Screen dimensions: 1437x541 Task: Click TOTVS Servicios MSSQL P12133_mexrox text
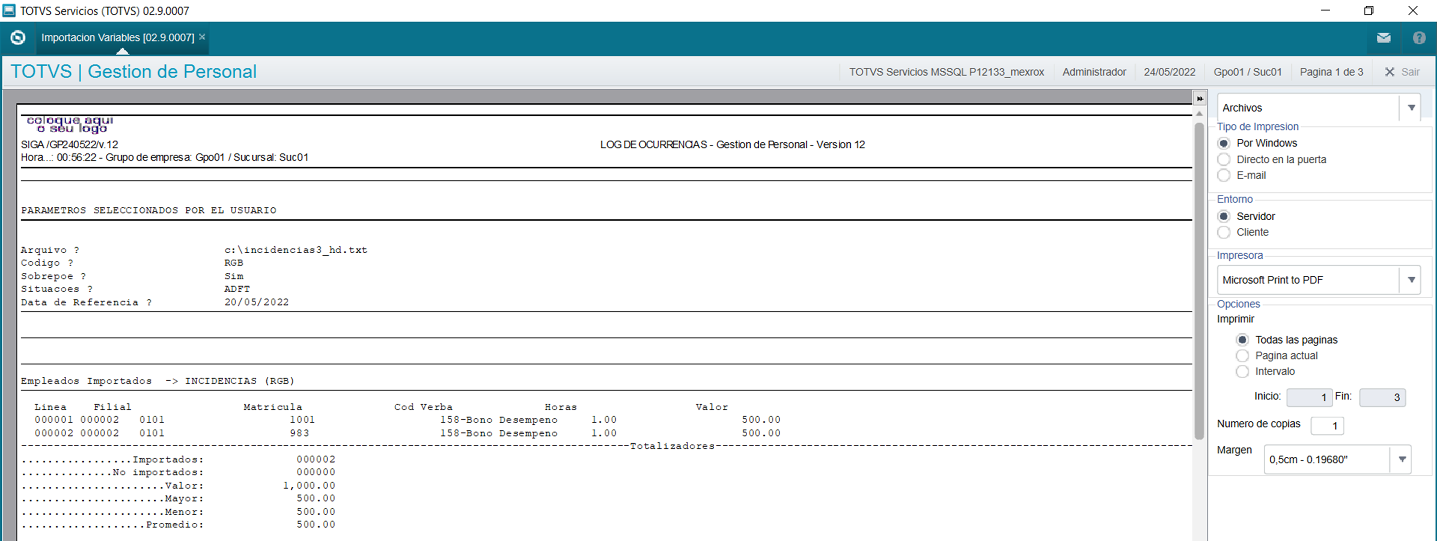tap(946, 72)
